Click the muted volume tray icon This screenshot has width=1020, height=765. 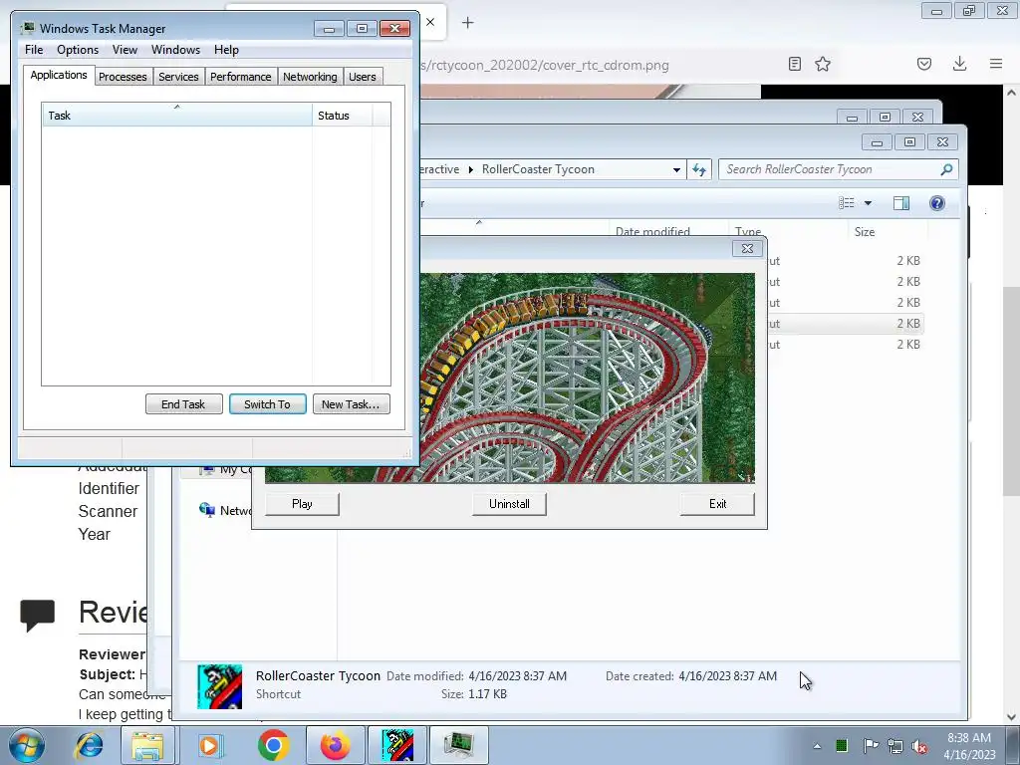tap(919, 746)
